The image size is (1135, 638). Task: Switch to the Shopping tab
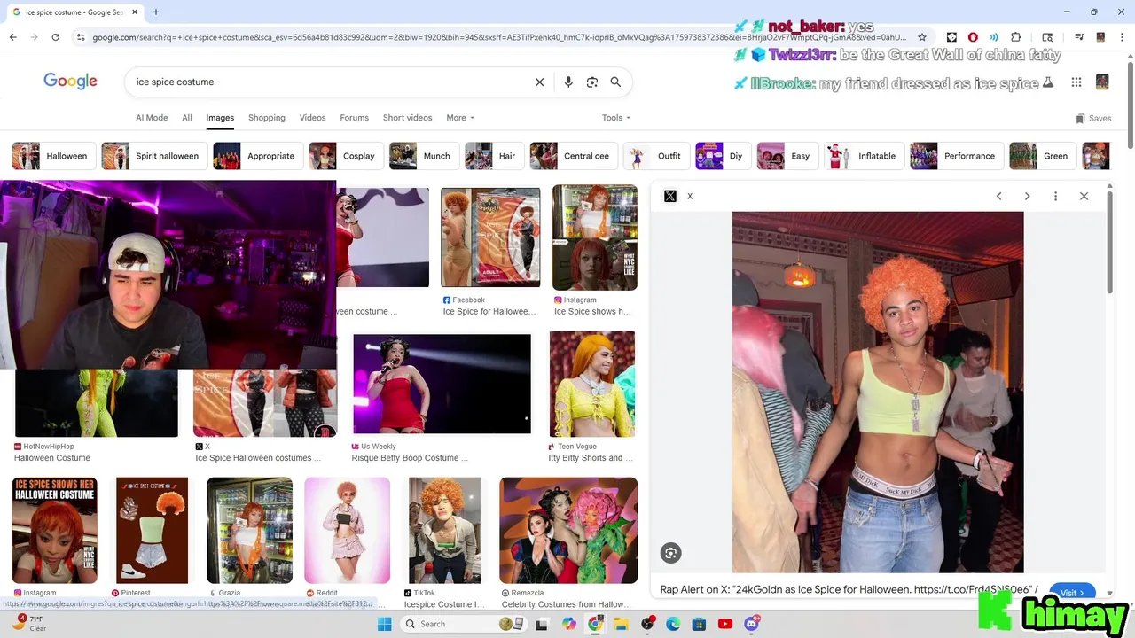267,118
